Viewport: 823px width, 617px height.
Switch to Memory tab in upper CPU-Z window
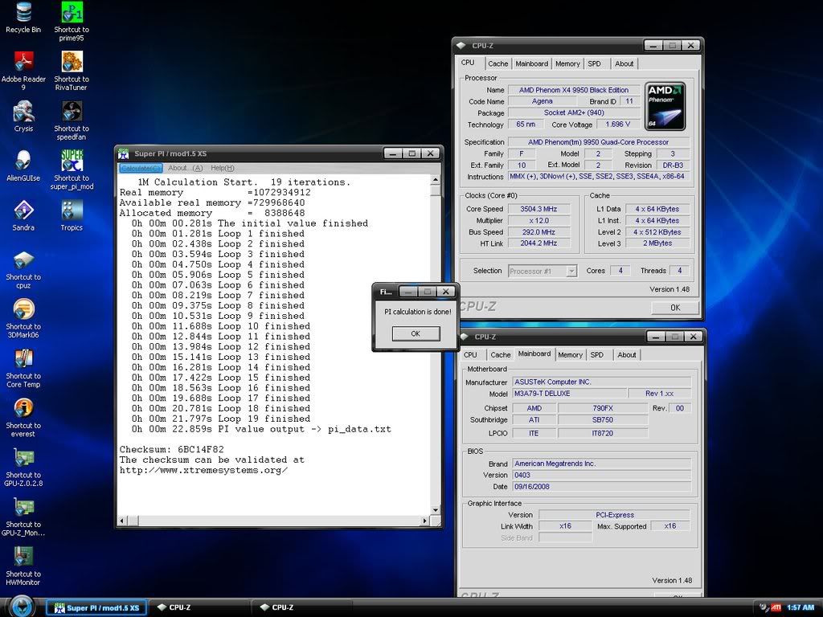567,63
